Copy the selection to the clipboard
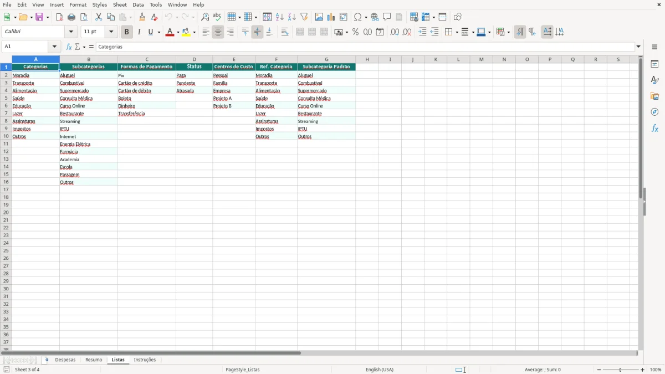 (111, 17)
